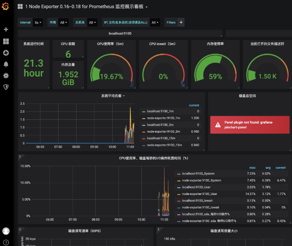
Task: Click the CPU使用率（5m）panel title
Action: 110,44
